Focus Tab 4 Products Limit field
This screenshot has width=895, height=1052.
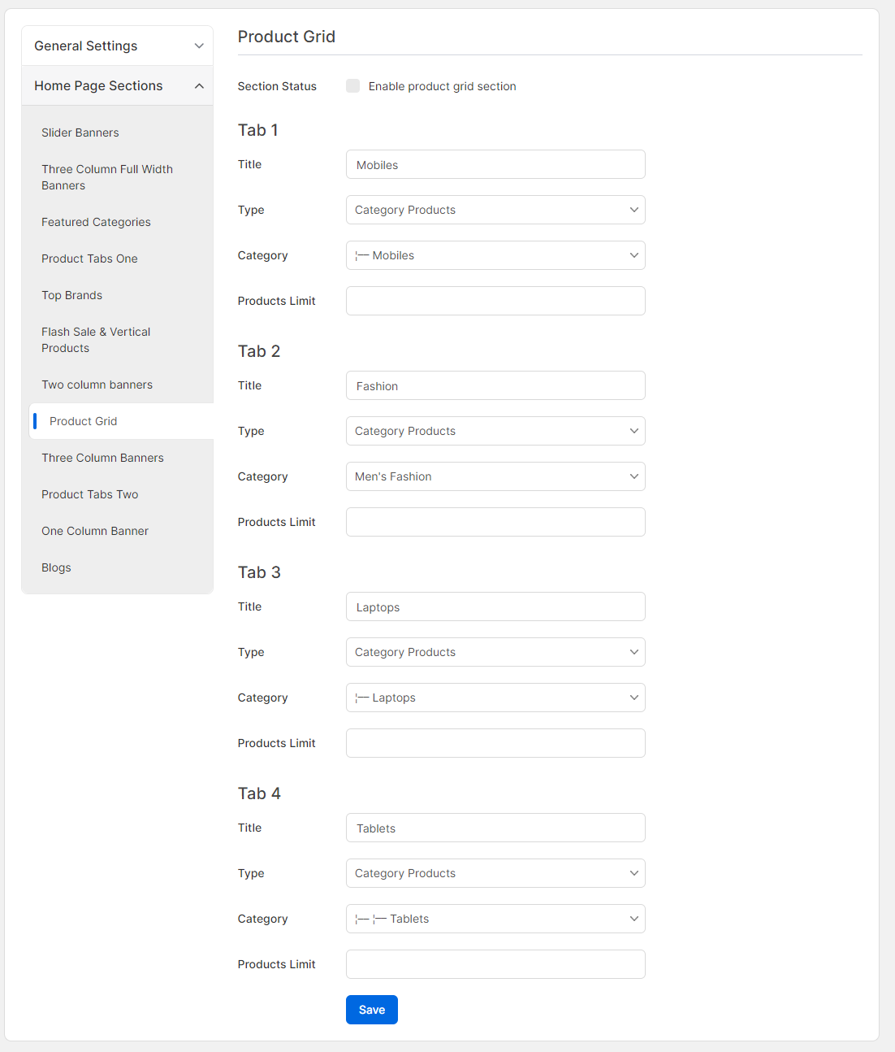tap(495, 964)
